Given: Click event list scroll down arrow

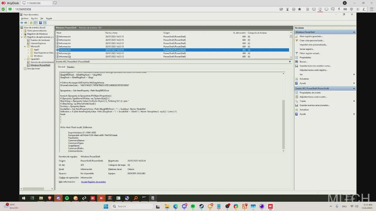Looking at the screenshot, I should click(291, 57).
